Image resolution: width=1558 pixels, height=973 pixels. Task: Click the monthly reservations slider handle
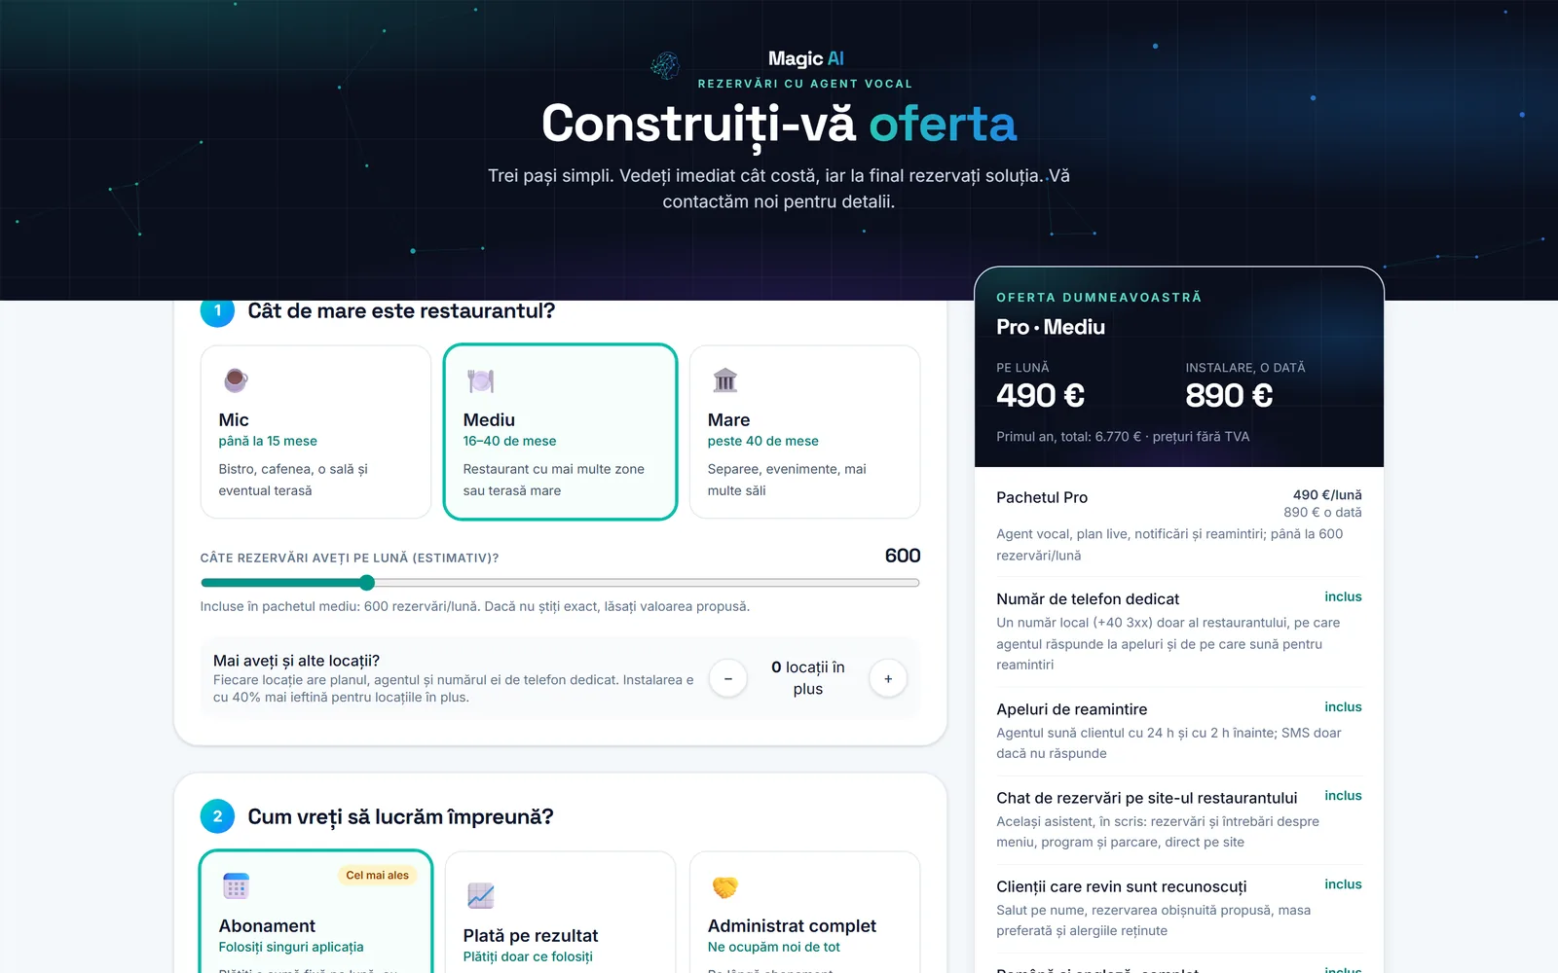click(x=367, y=583)
